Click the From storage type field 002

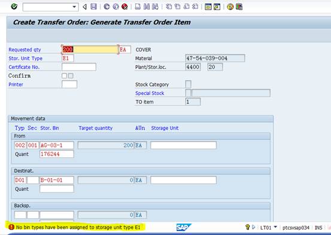point(20,145)
